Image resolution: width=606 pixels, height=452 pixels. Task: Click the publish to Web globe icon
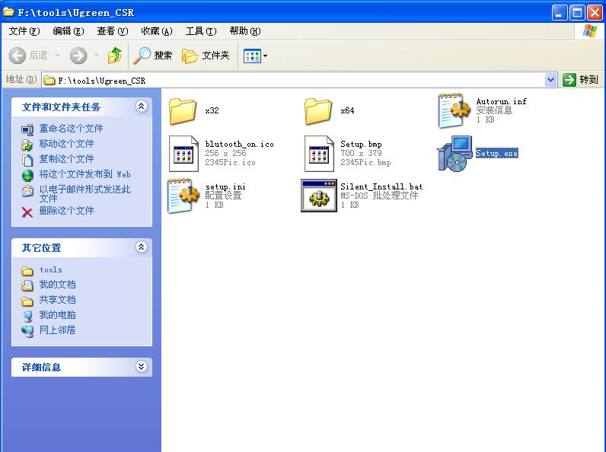pyautogui.click(x=27, y=176)
